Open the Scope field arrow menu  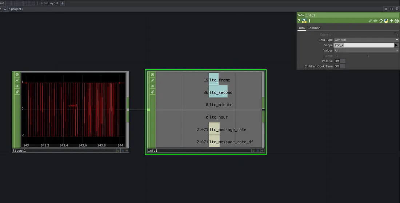coord(396,45)
